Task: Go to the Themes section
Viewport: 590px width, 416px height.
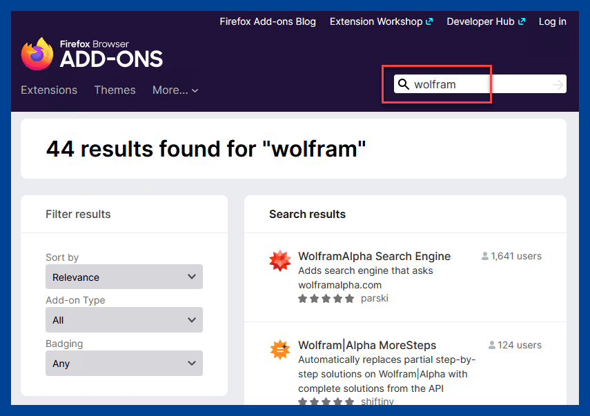Action: [x=115, y=90]
